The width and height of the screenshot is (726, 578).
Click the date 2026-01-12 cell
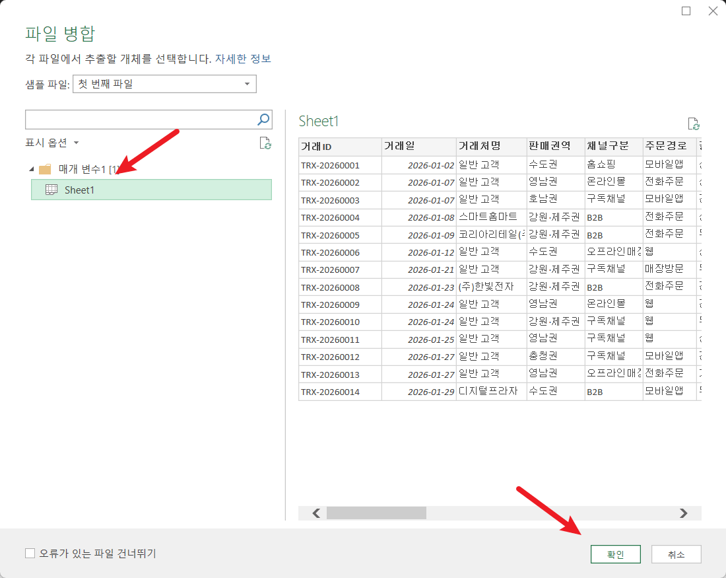coord(419,252)
